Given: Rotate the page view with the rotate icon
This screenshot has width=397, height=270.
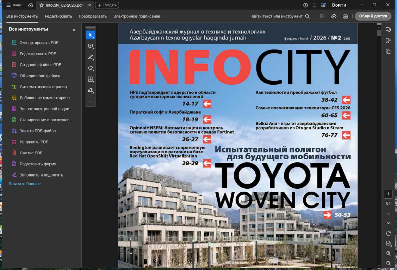Looking at the screenshot, I should [x=389, y=233].
